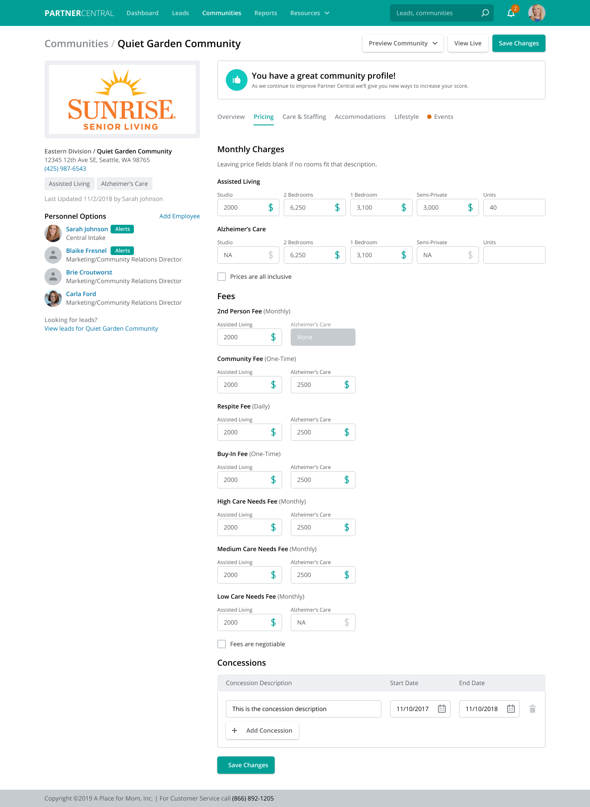
Task: Click the Assisted Living Units field
Action: 514,207
